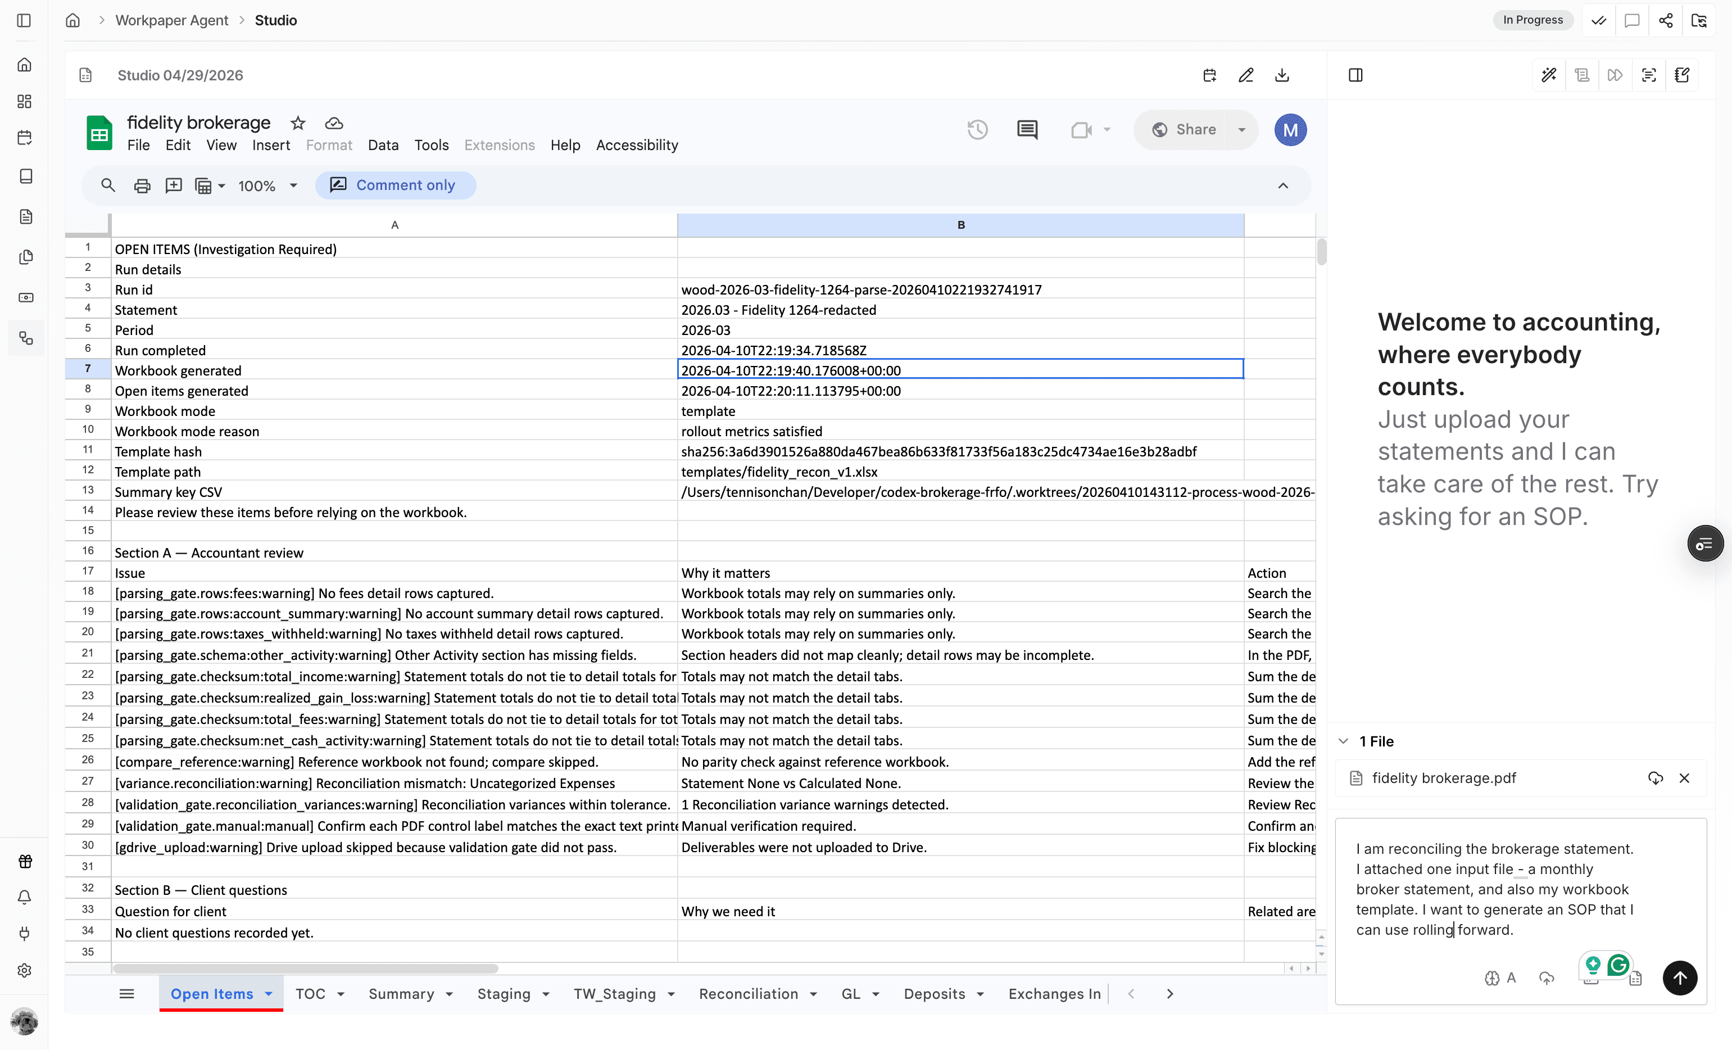The height and width of the screenshot is (1050, 1732).
Task: Star the fidelity brokerage spreadsheet
Action: click(298, 123)
